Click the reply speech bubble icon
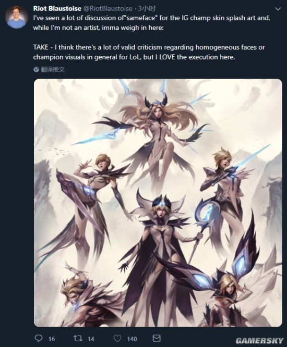 [x=39, y=338]
